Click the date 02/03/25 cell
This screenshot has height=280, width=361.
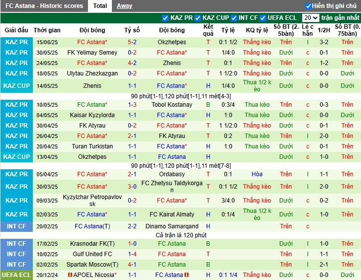47,214
